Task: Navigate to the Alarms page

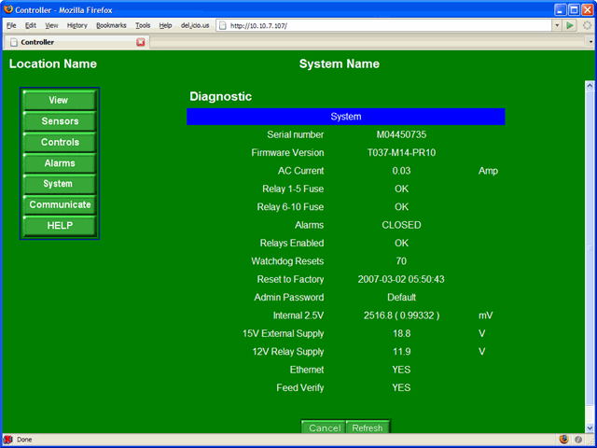Action: (59, 163)
